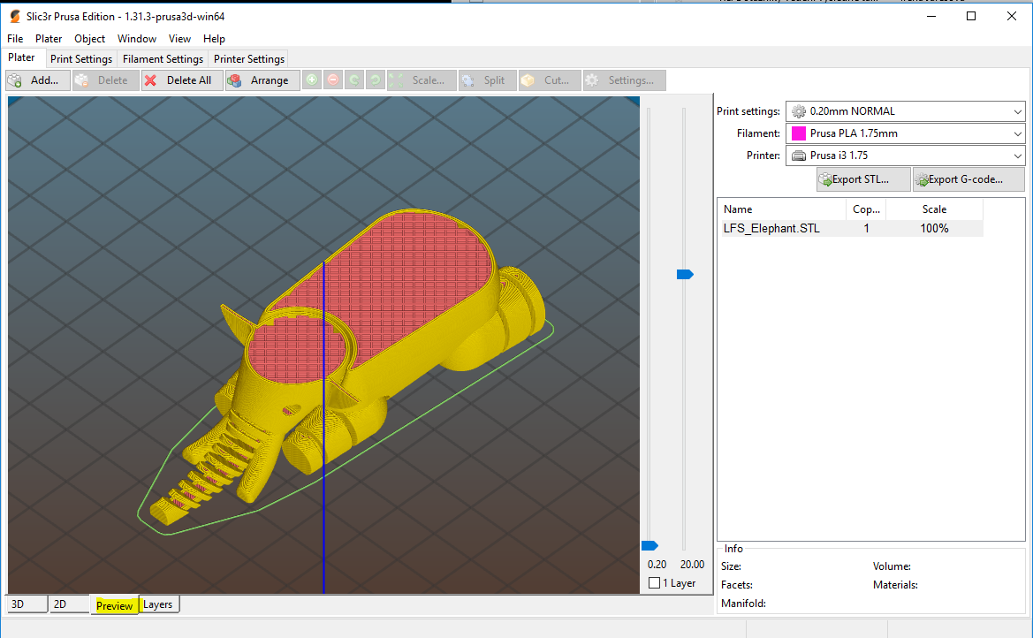Screen dimensions: 1033x638
Task: Click the Arrange objects button
Action: [258, 80]
